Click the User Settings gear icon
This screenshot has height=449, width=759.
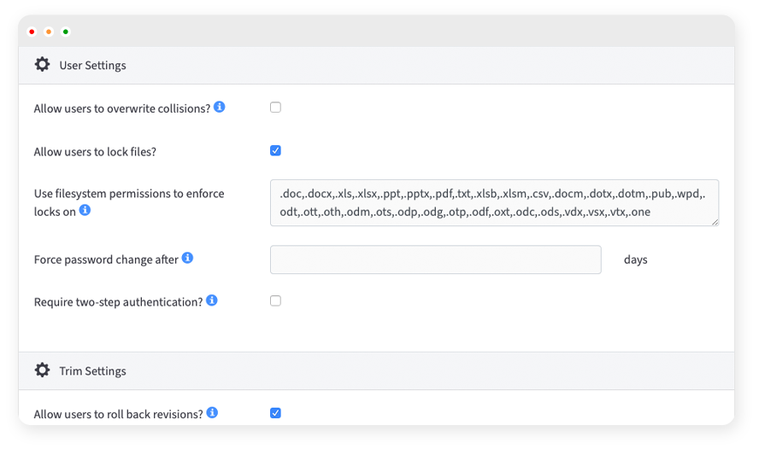tap(42, 65)
